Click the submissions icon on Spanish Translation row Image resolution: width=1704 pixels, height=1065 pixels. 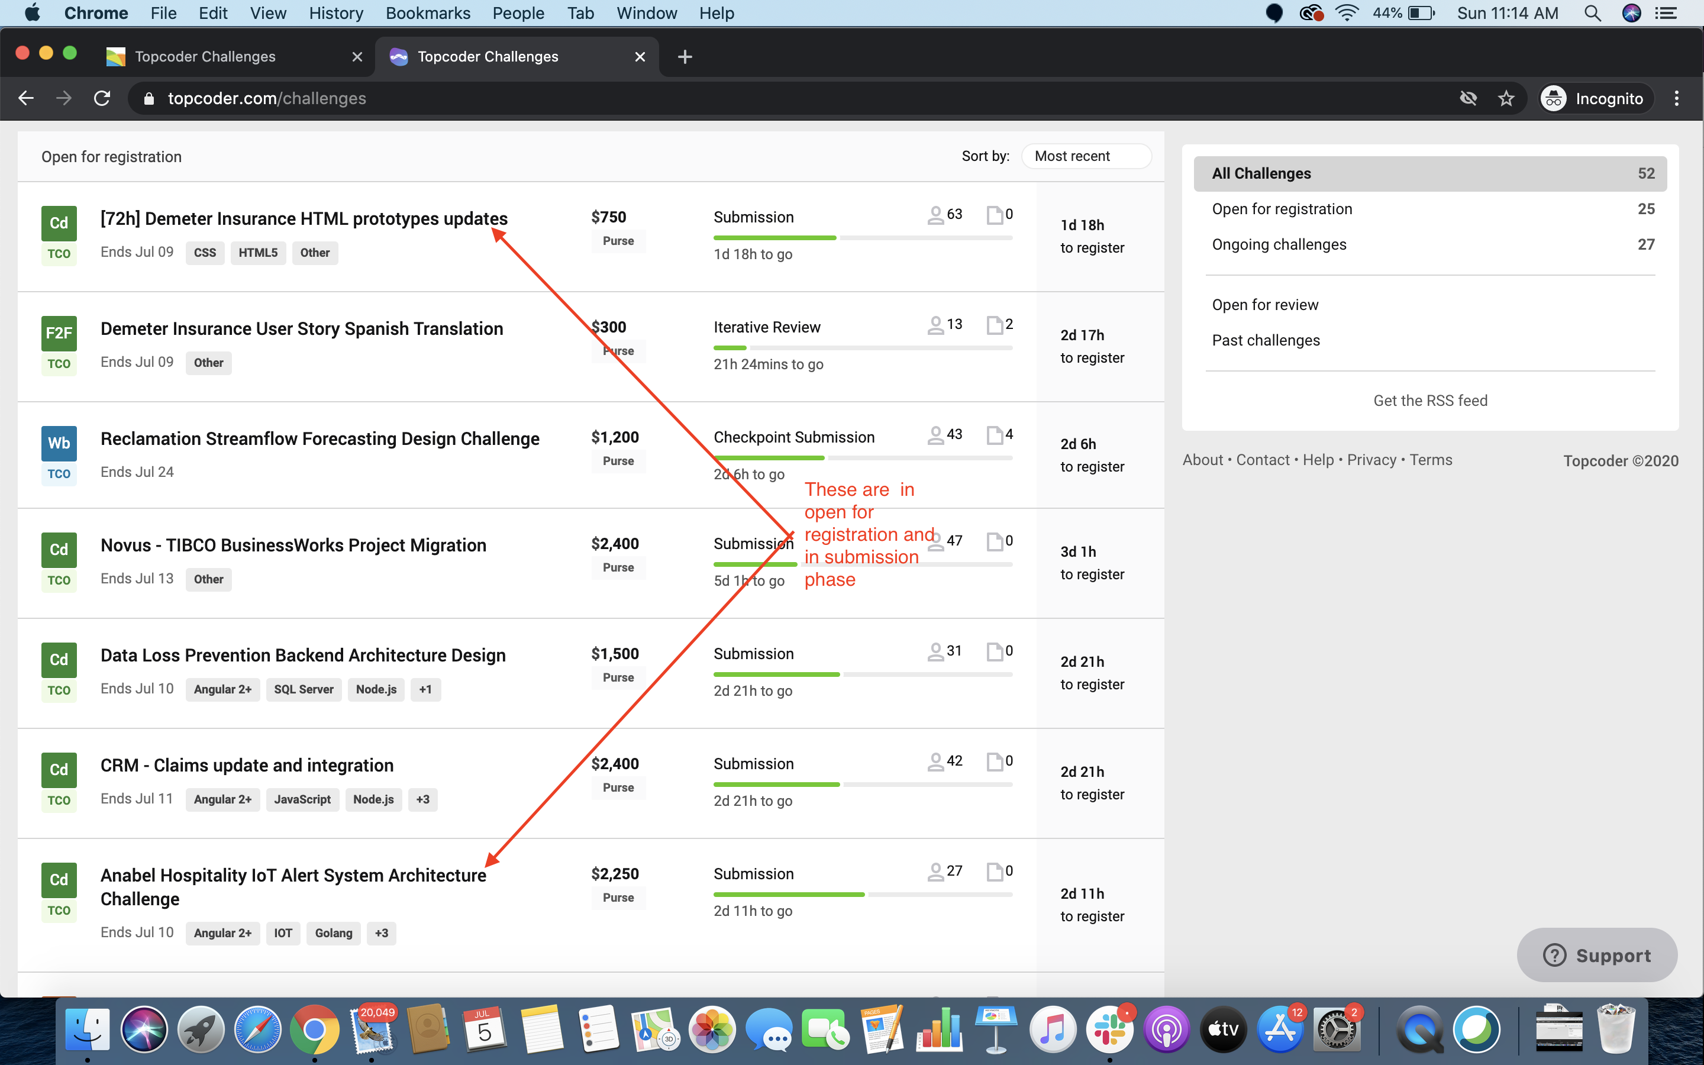(994, 325)
